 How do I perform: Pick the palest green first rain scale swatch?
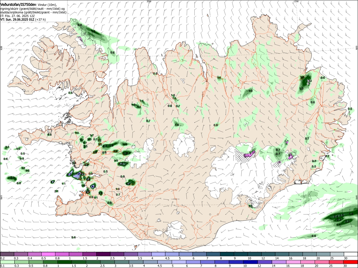7,262
